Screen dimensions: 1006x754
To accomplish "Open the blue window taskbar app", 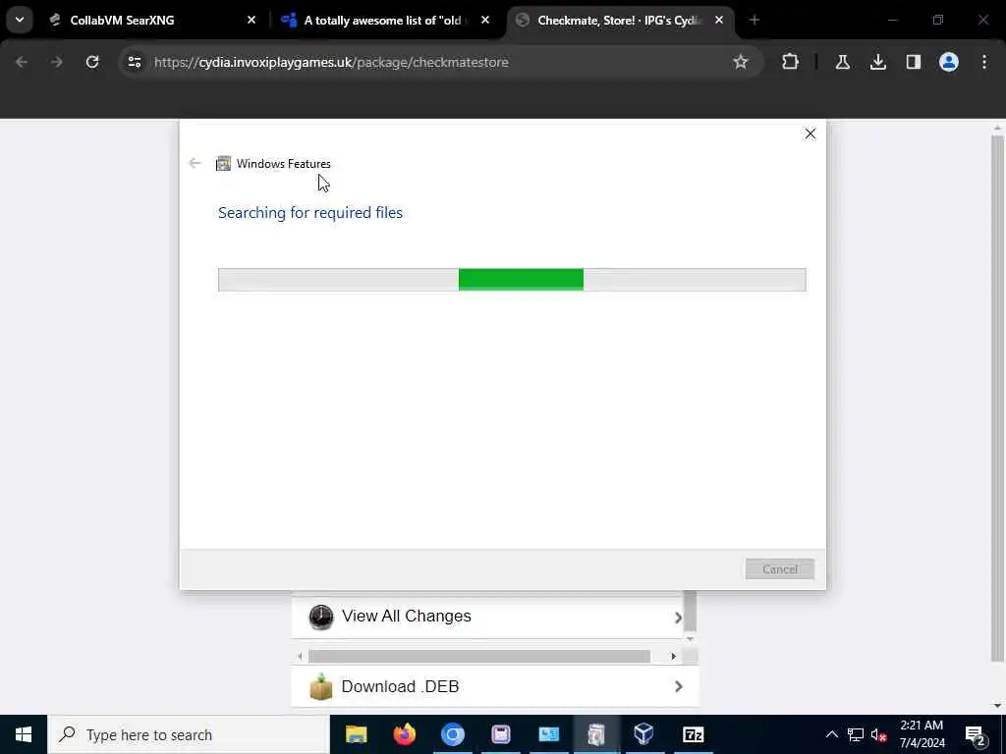I will pos(548,734).
